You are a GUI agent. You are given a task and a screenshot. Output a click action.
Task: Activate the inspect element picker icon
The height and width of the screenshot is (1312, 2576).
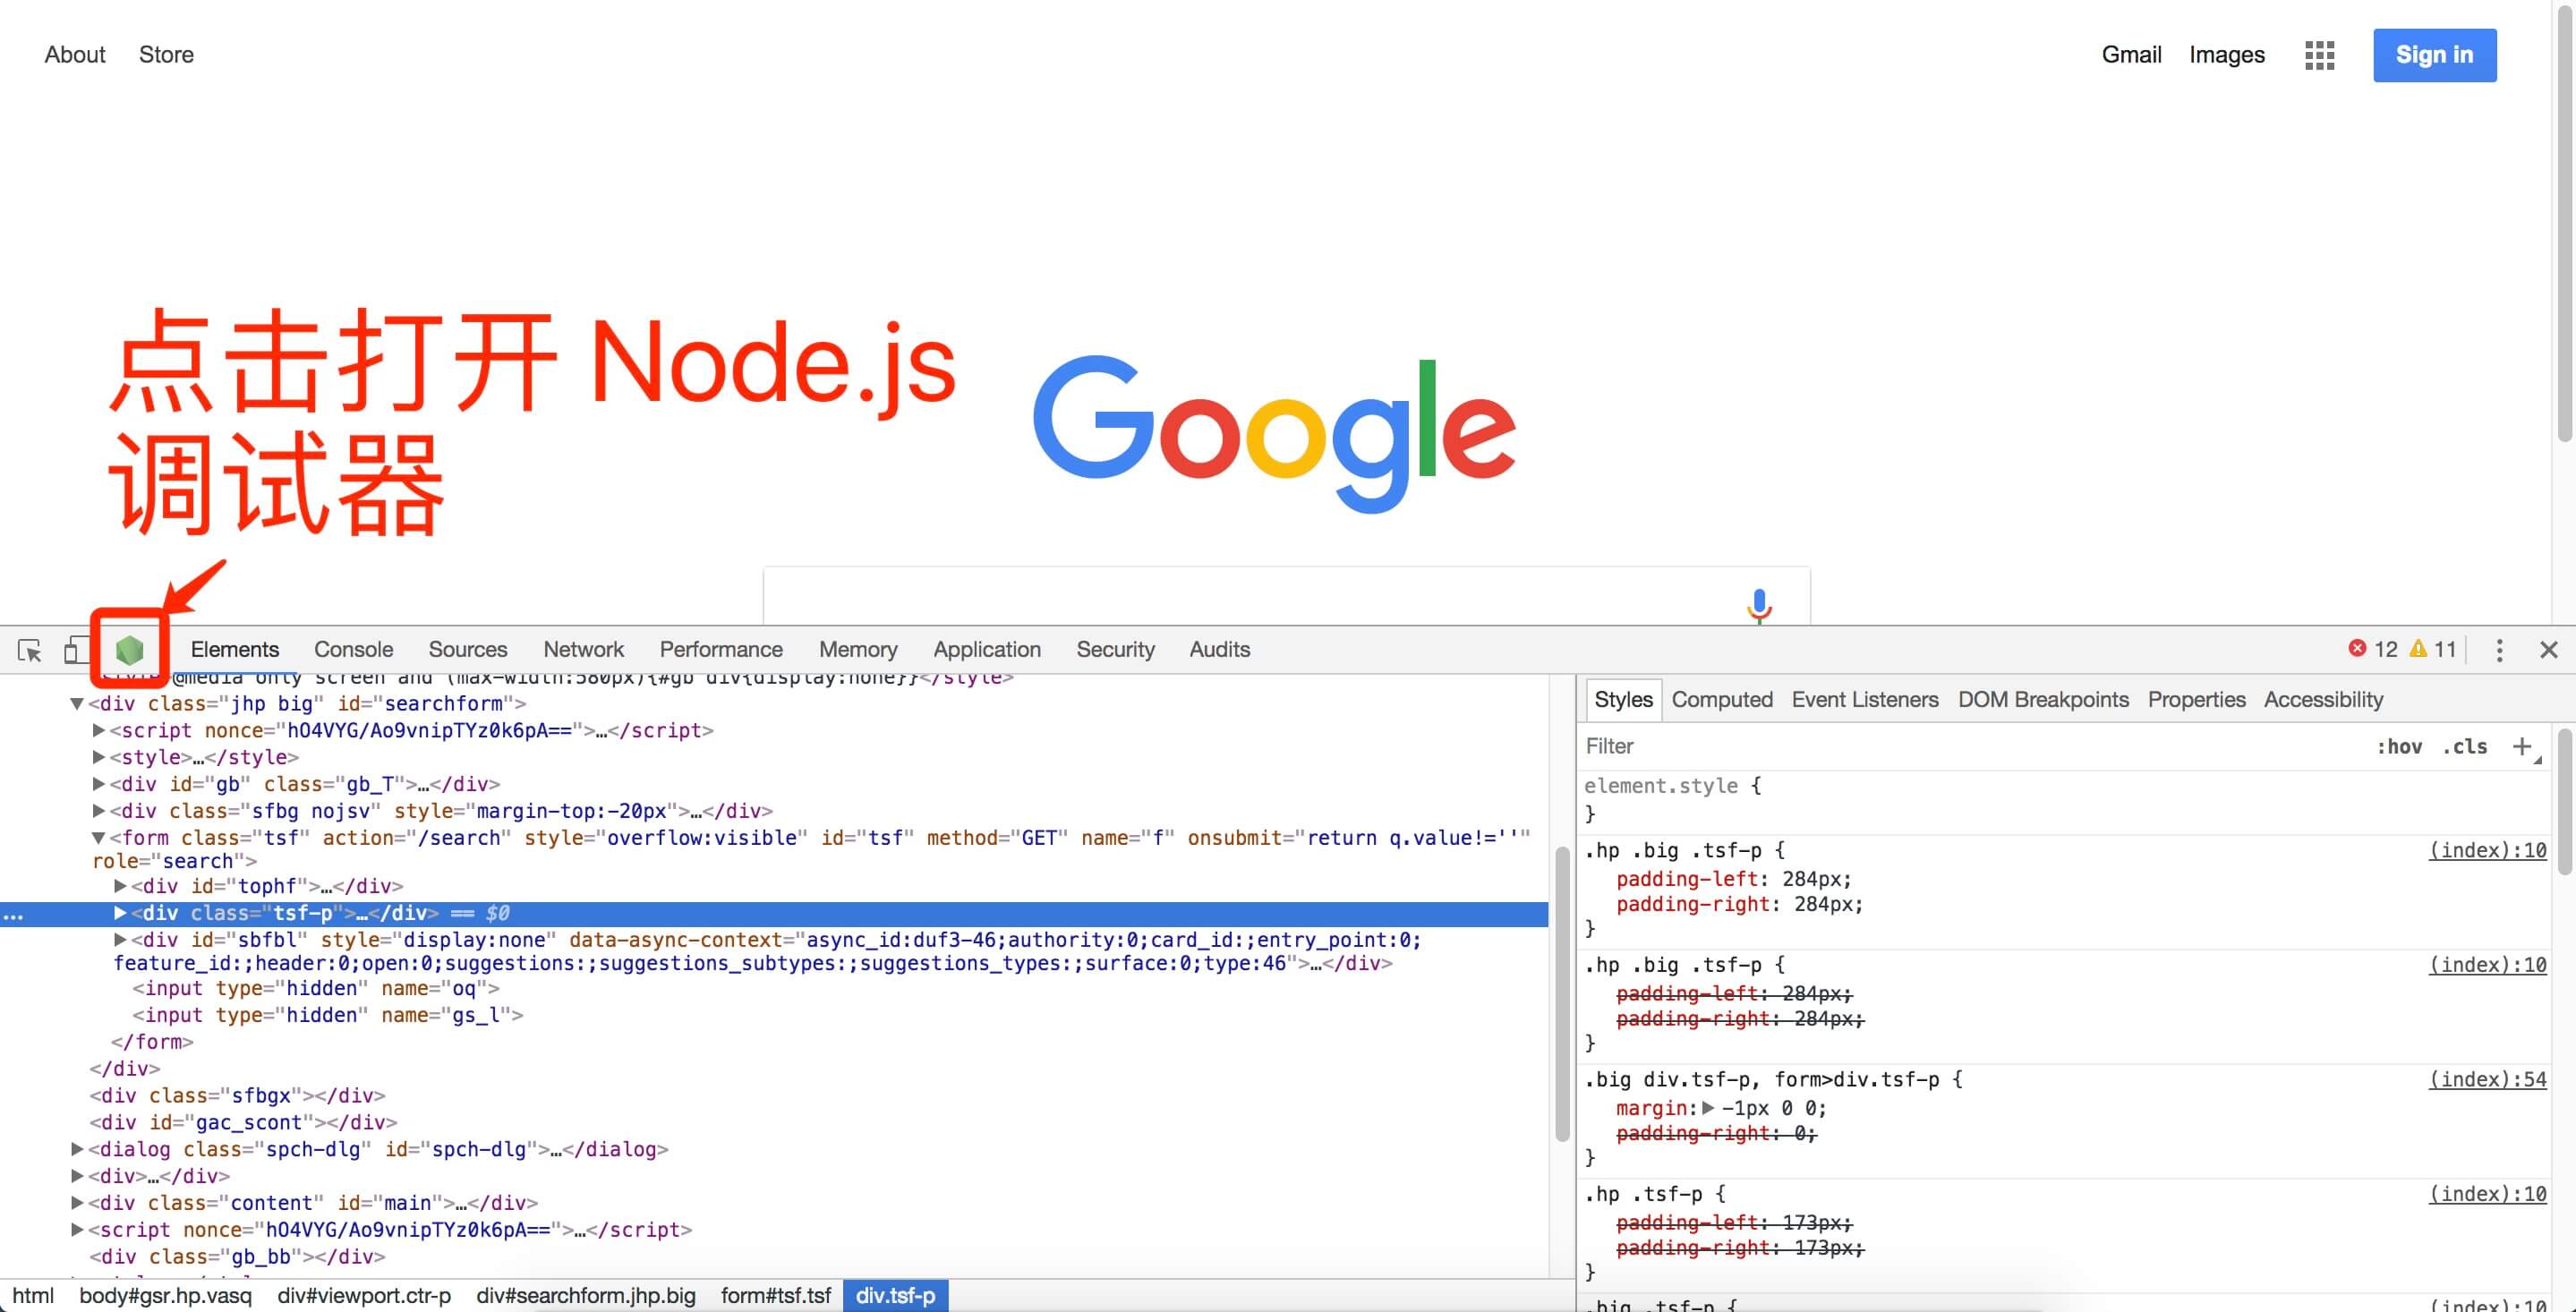click(x=30, y=650)
